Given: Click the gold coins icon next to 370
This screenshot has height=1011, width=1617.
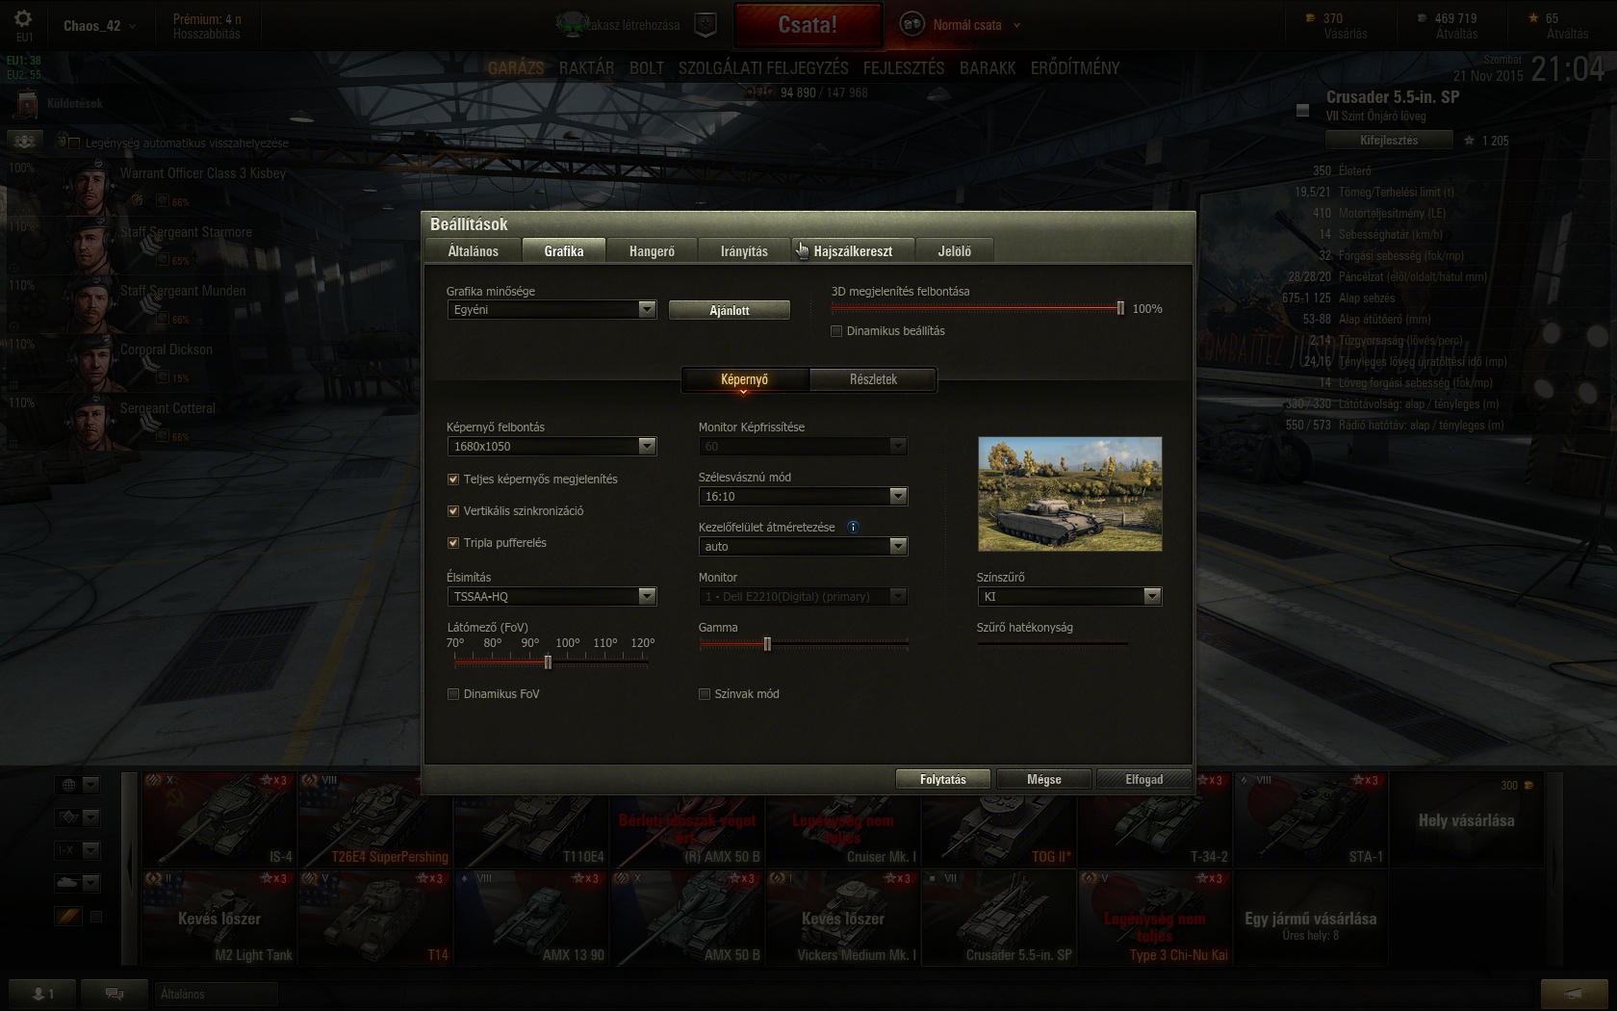Looking at the screenshot, I should pos(1310,17).
